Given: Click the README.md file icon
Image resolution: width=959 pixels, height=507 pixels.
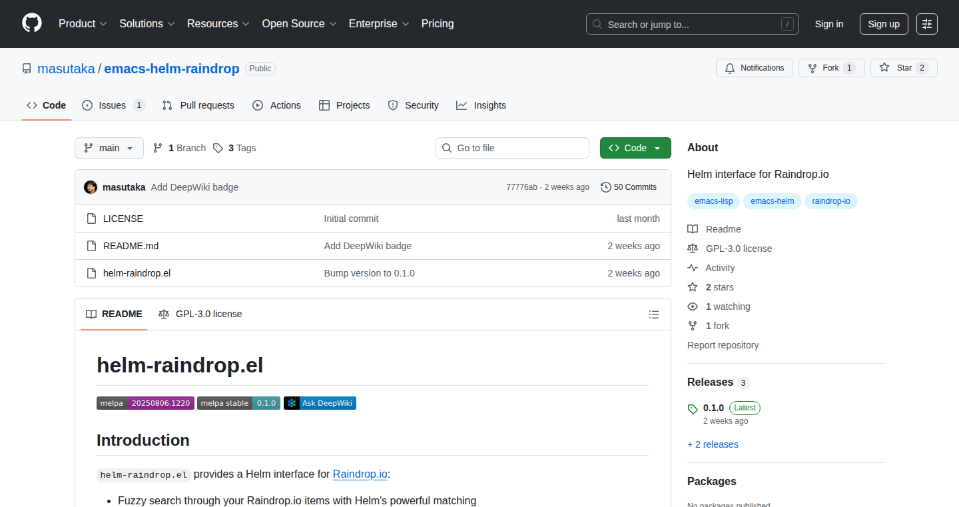Looking at the screenshot, I should point(92,246).
